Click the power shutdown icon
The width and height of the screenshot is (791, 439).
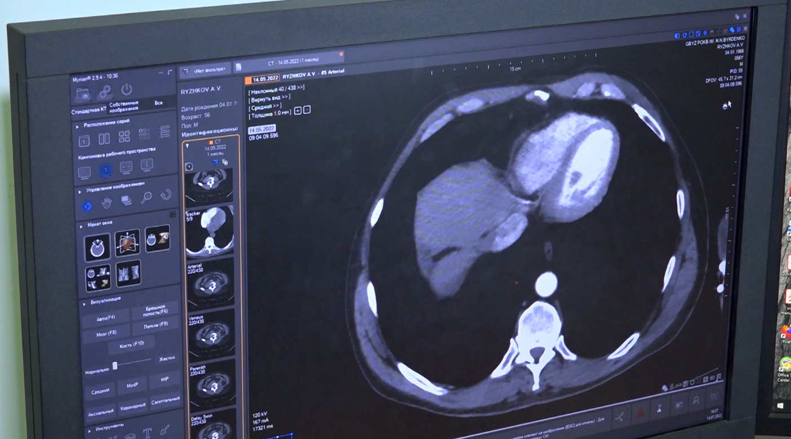[x=126, y=89]
